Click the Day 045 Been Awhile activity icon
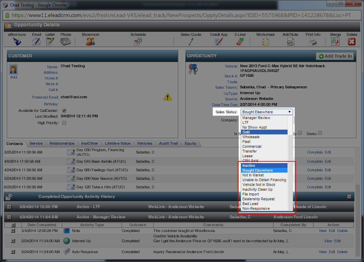Viewport: 364px width, 262px height. (71, 161)
